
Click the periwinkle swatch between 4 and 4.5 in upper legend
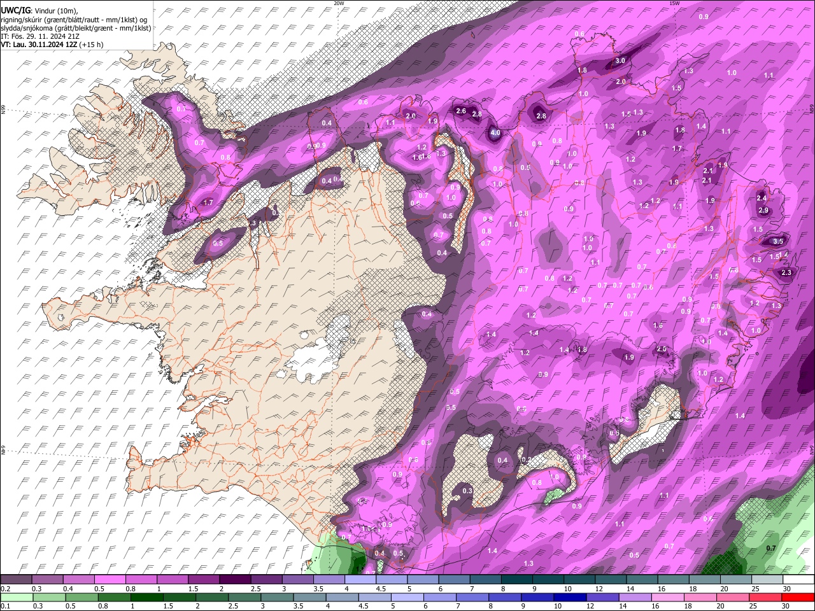pyautogui.click(x=360, y=580)
